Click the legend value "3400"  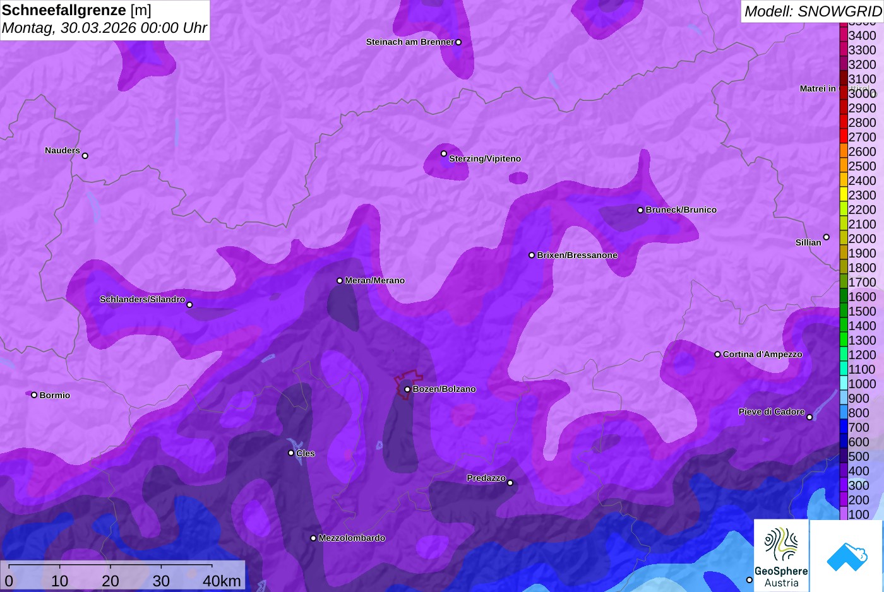863,35
